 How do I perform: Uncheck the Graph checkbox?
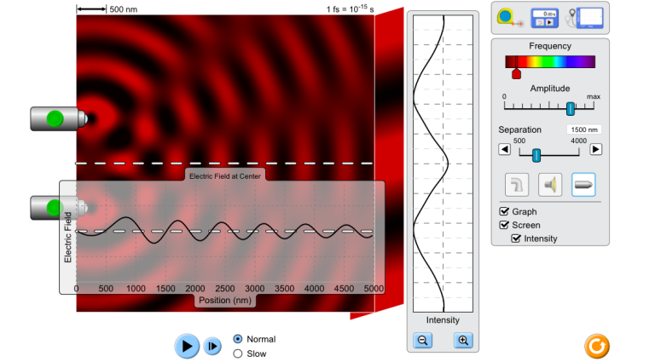pyautogui.click(x=505, y=211)
